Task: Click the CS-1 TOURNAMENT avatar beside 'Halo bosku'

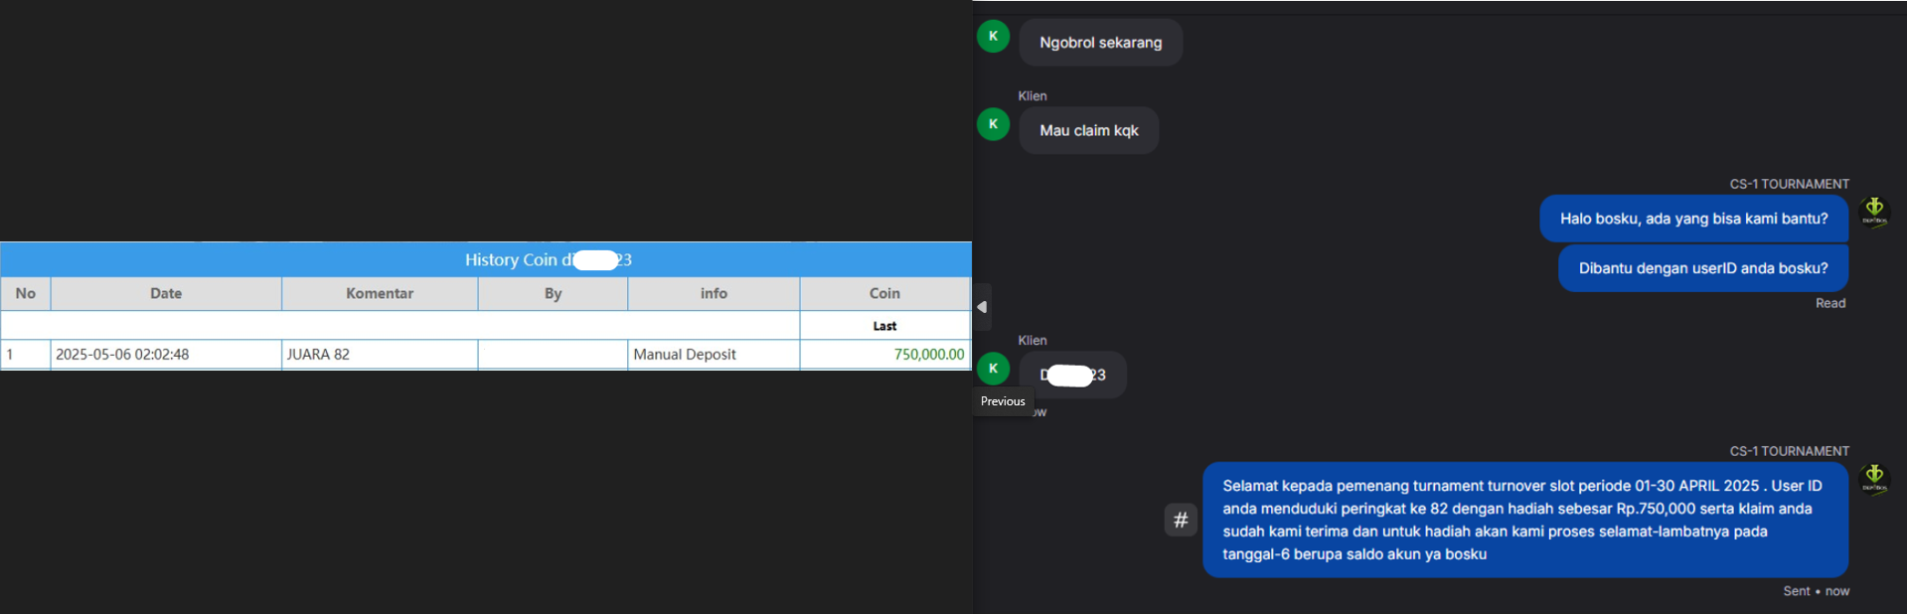Action: (1874, 211)
